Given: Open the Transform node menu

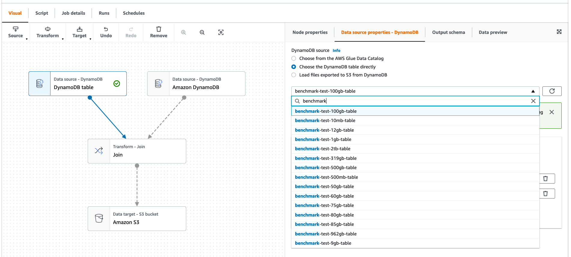Looking at the screenshot, I should [48, 32].
